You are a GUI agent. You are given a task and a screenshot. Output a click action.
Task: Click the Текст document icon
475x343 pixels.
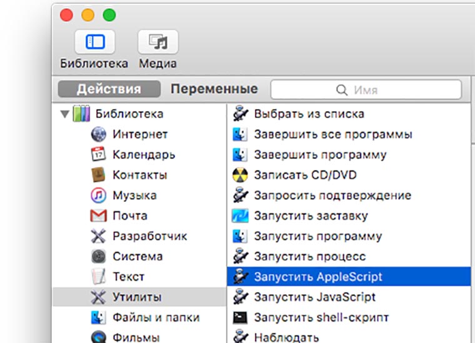tap(99, 276)
